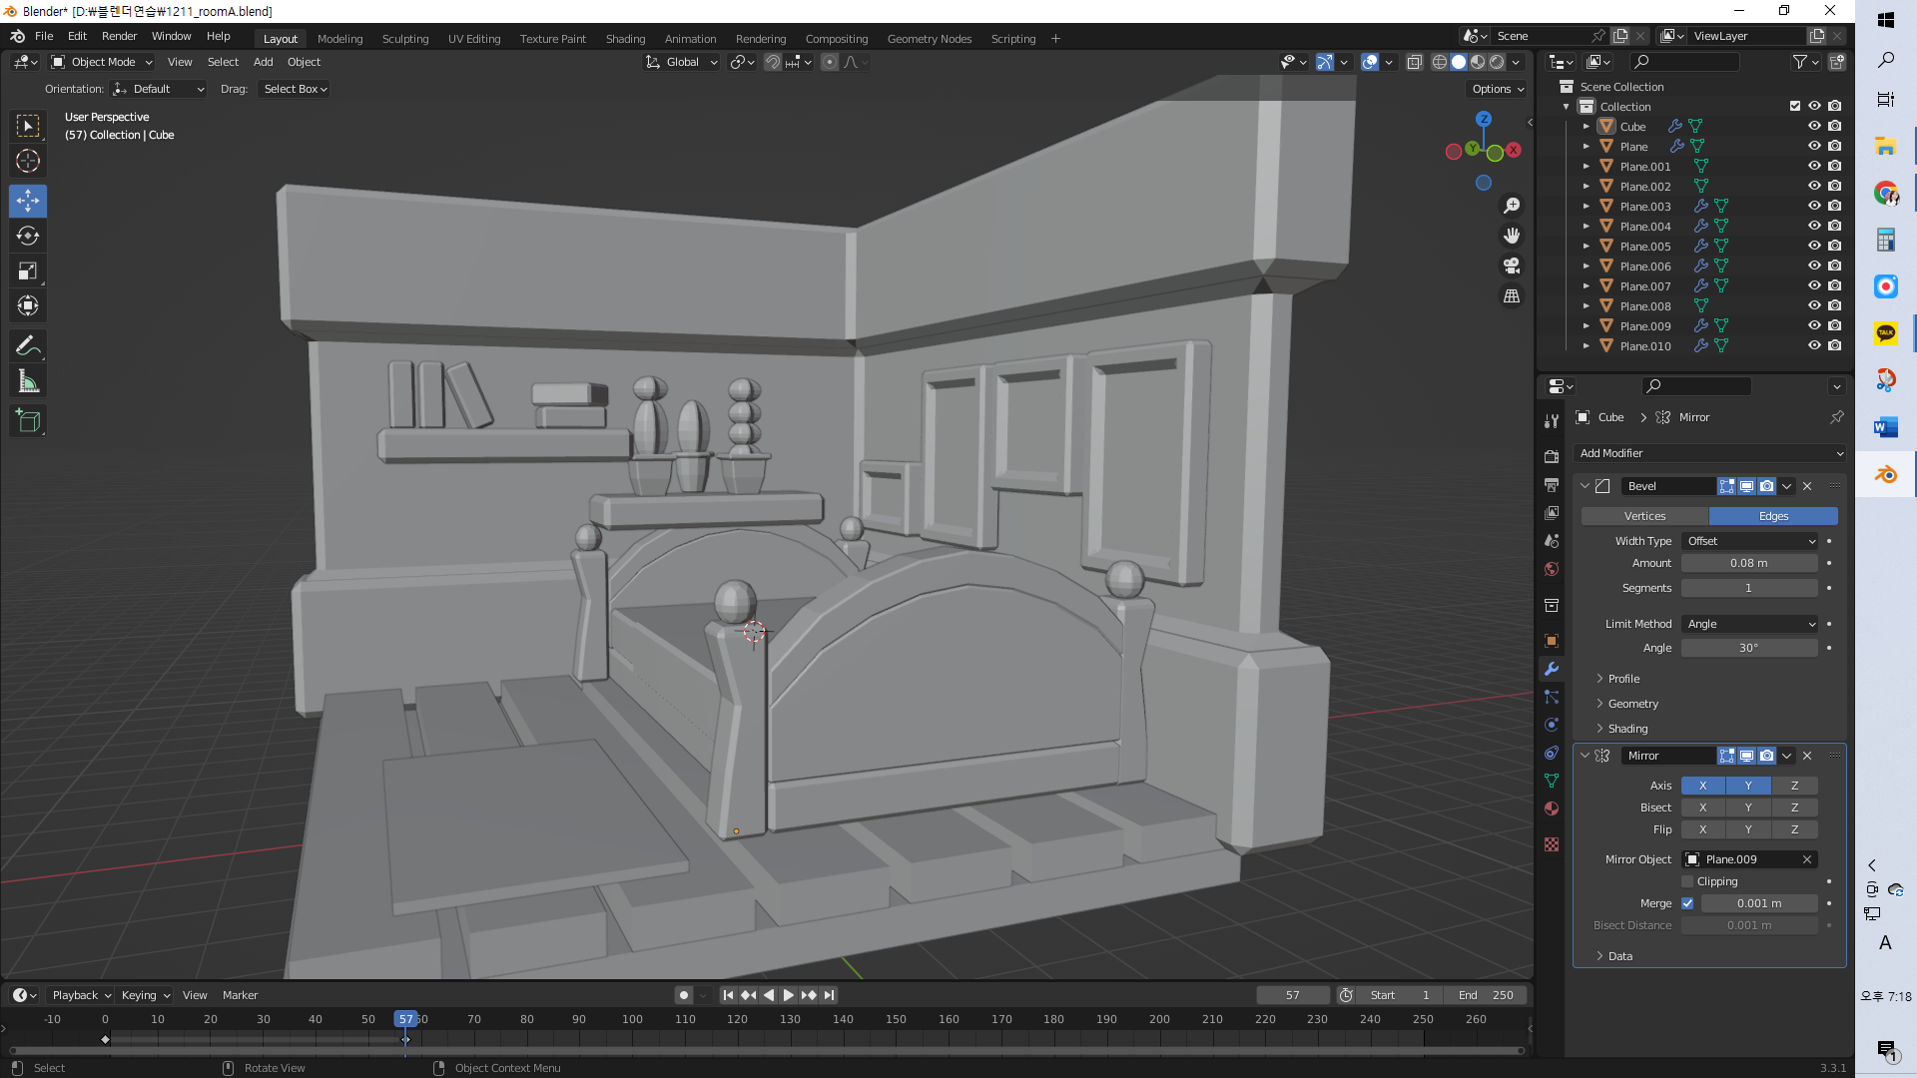The width and height of the screenshot is (1917, 1078).
Task: Open the Render menu
Action: click(x=119, y=36)
